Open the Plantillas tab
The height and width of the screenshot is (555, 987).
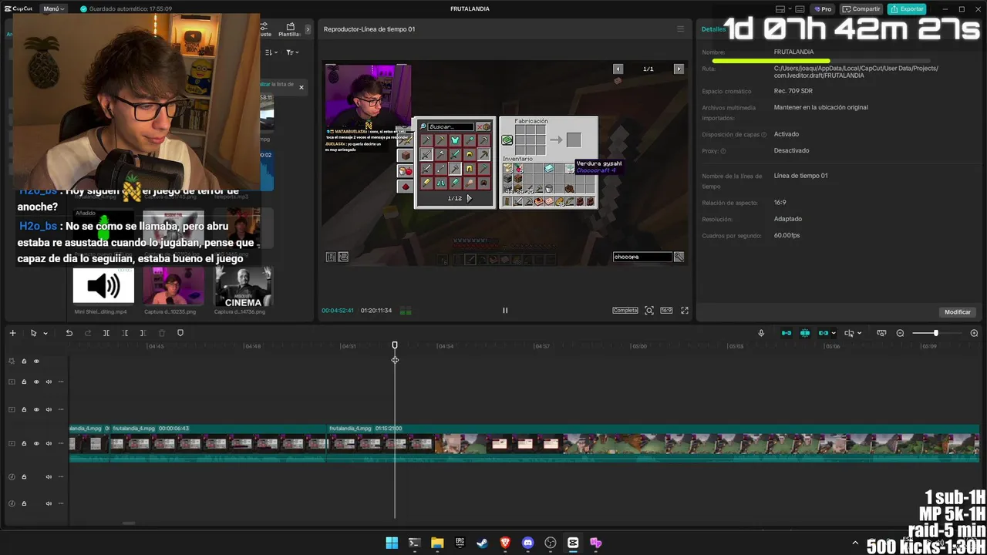tap(290, 29)
